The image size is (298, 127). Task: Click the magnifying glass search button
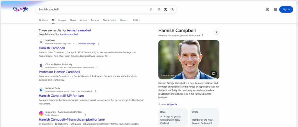click(172, 10)
